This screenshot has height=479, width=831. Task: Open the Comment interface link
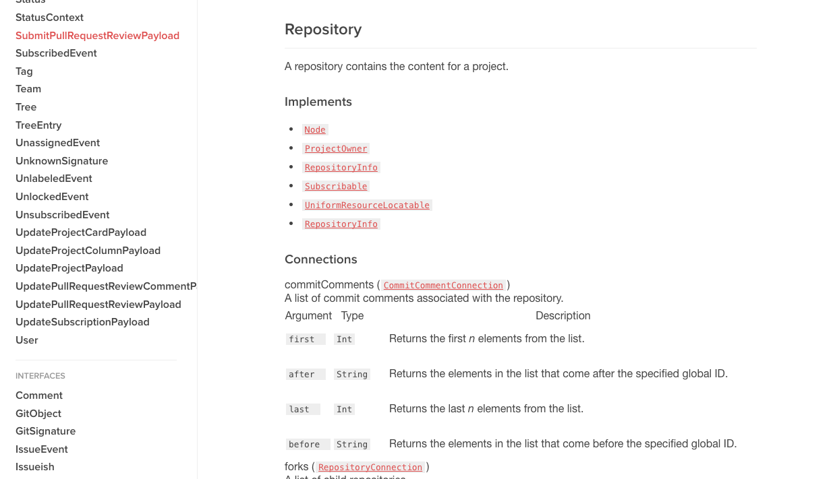39,395
